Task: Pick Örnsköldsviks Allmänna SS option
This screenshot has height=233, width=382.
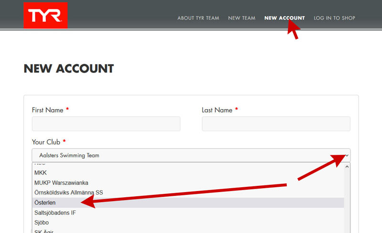Action: [188, 192]
